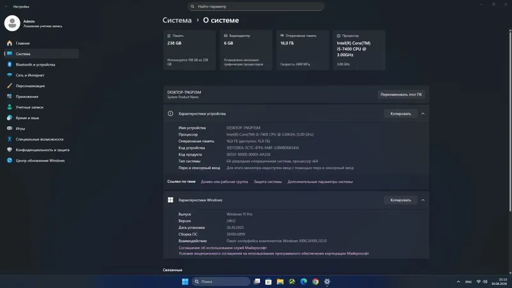
Task: Click the Windows 11 Pro edition value
Action: (239, 214)
